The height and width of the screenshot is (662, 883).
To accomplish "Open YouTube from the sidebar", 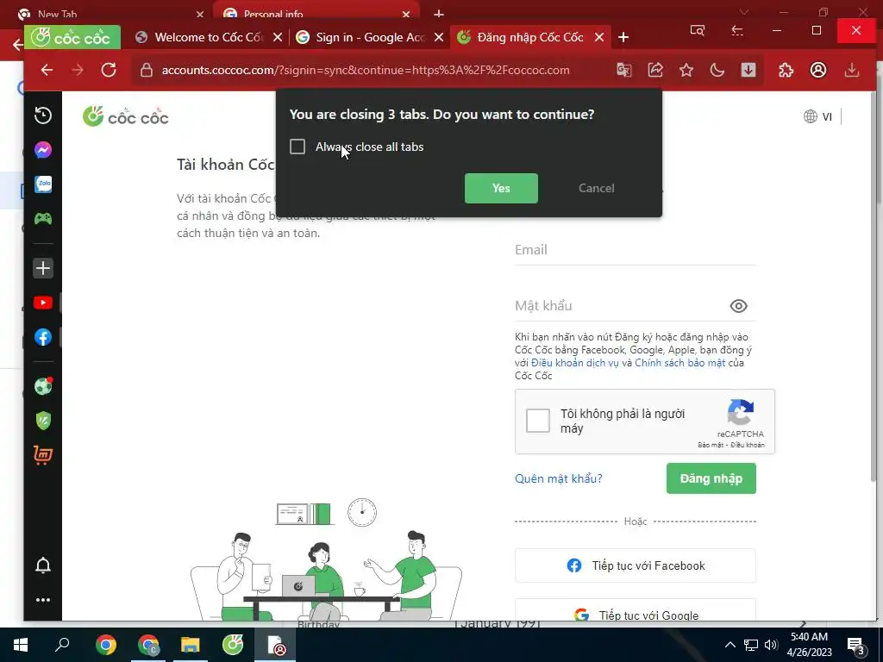I will [43, 303].
